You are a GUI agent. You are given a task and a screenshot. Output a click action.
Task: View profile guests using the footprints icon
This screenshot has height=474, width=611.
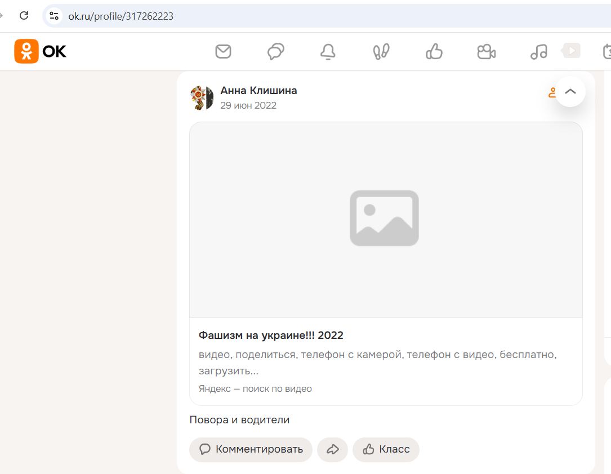(381, 51)
